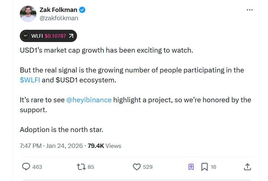The height and width of the screenshot is (181, 268).
Task: Click the reply speech bubble icon
Action: 26,167
